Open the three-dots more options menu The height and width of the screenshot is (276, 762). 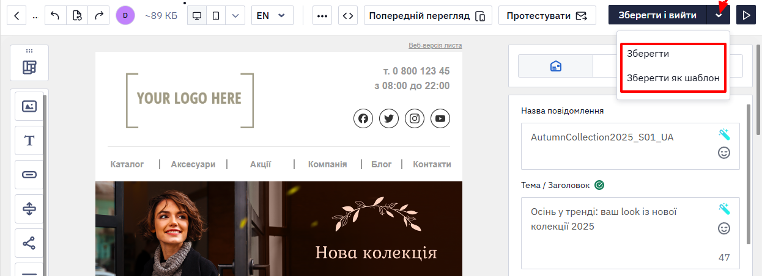click(322, 15)
